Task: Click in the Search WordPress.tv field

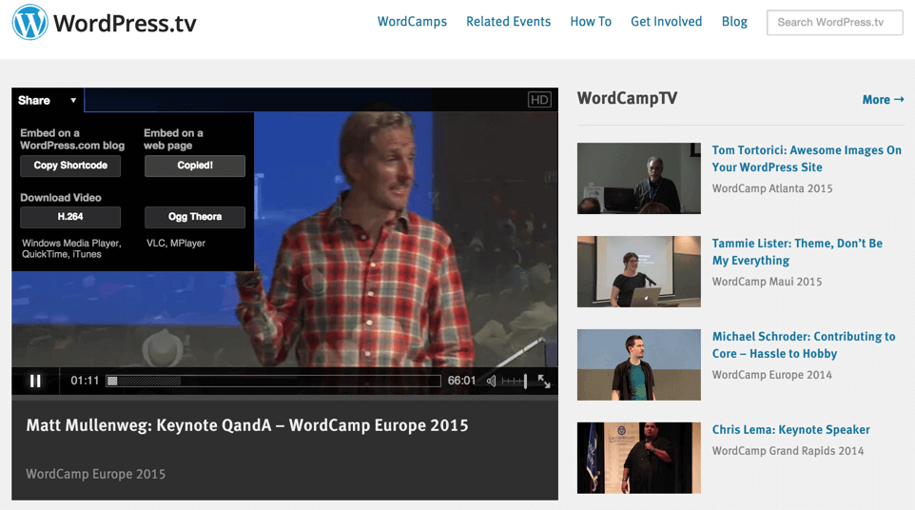Action: click(834, 22)
